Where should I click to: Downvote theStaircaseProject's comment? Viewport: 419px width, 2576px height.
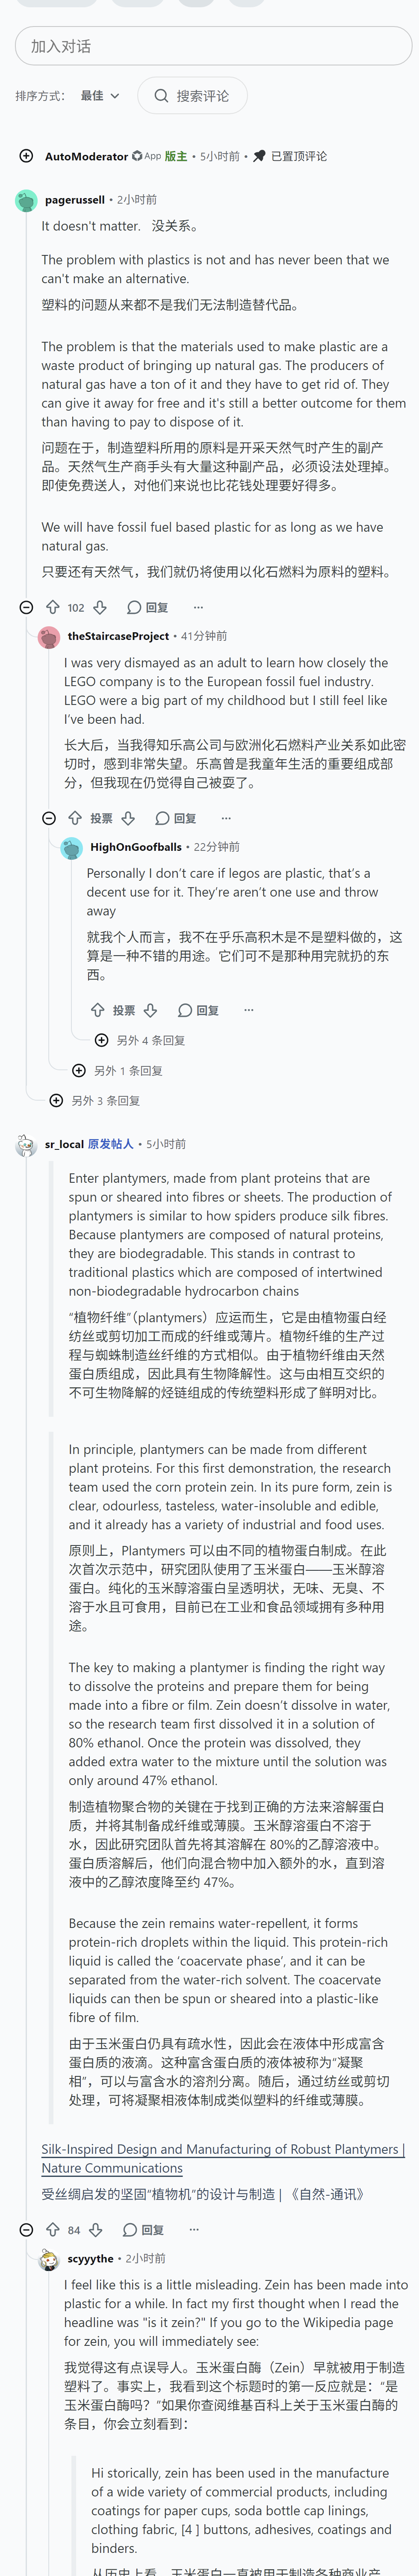pyautogui.click(x=128, y=818)
